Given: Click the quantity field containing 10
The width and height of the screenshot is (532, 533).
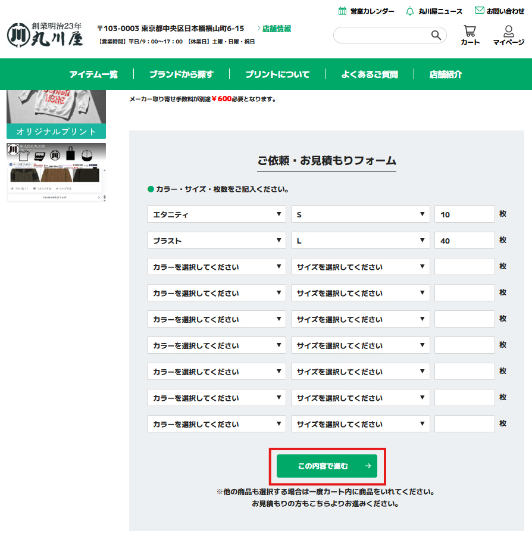Looking at the screenshot, I should (464, 214).
